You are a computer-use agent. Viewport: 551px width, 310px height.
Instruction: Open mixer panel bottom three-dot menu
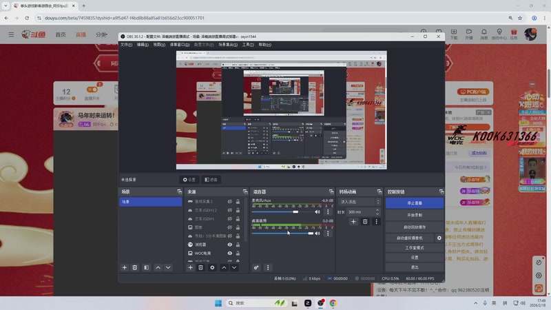[x=268, y=267]
